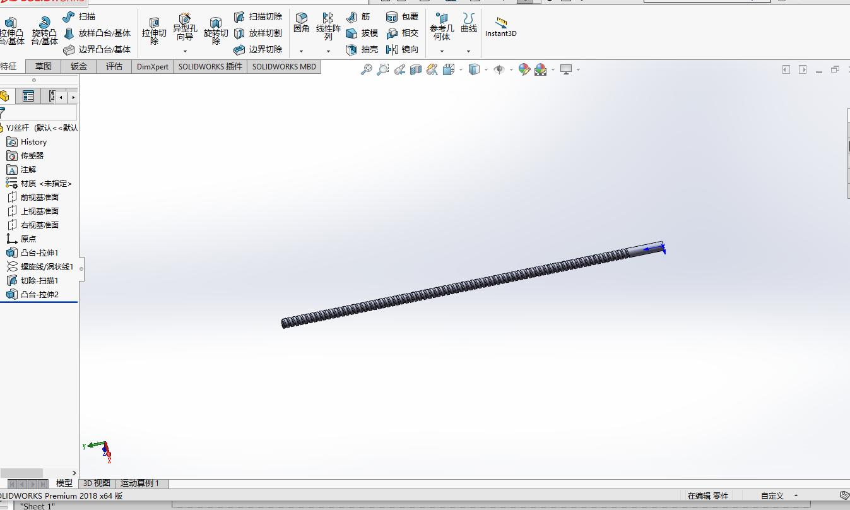Screen dimensions: 850x510
Task: Start the 线性阵列 linear pattern tool
Action: coord(328,27)
